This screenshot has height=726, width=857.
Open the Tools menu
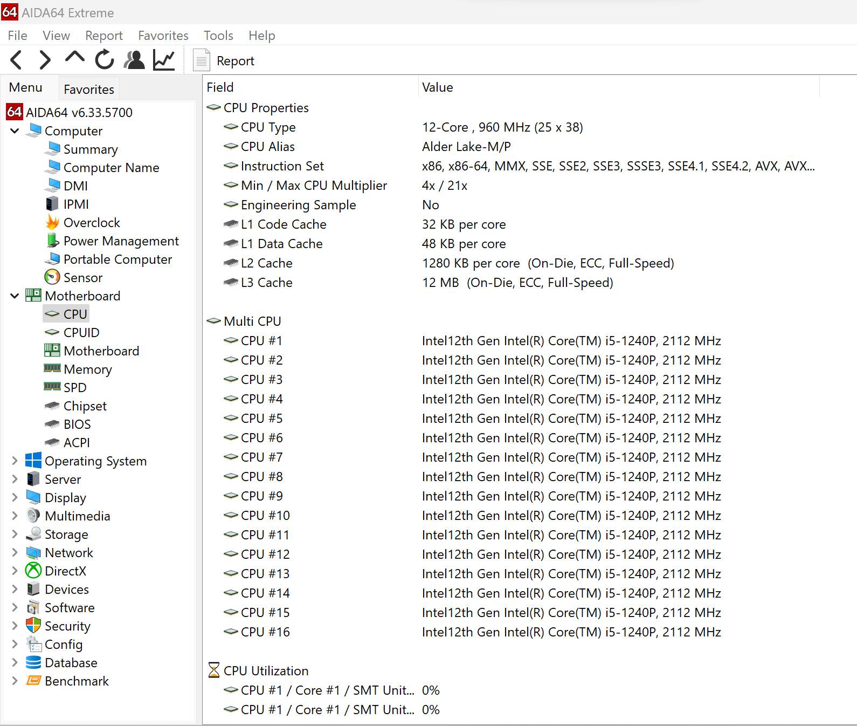[218, 36]
